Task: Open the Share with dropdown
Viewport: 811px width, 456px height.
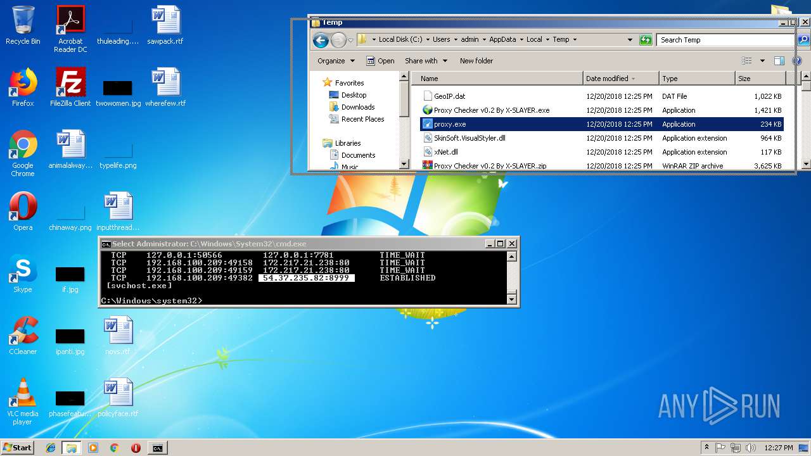Action: coord(426,61)
